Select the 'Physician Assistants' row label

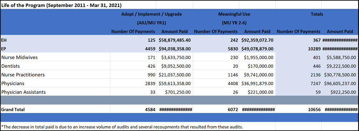24,92
